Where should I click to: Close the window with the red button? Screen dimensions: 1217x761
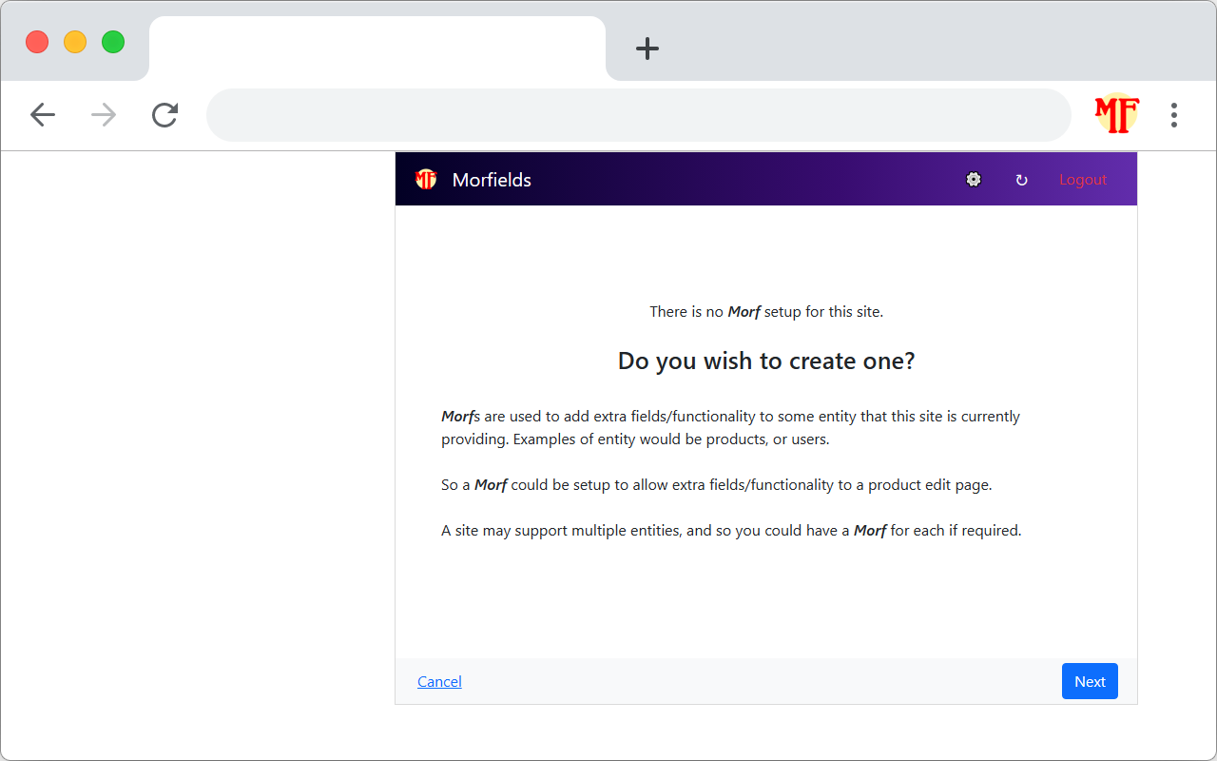37,42
